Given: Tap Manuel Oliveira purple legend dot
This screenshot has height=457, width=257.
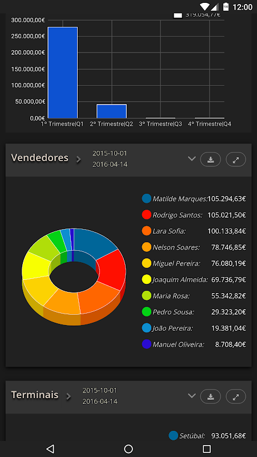Looking at the screenshot, I should pyautogui.click(x=146, y=344).
